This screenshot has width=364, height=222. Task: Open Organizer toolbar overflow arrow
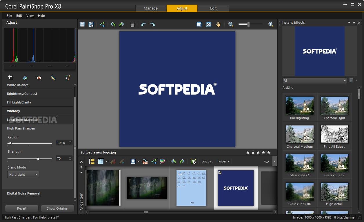pos(275,161)
